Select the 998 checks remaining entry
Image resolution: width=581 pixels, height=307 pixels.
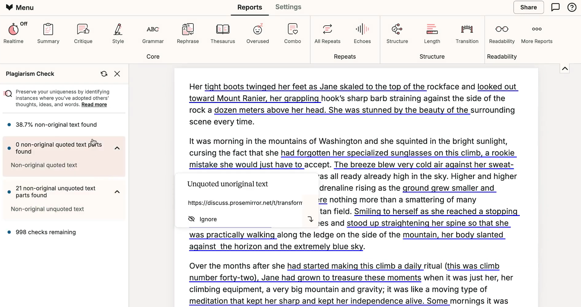[46, 232]
